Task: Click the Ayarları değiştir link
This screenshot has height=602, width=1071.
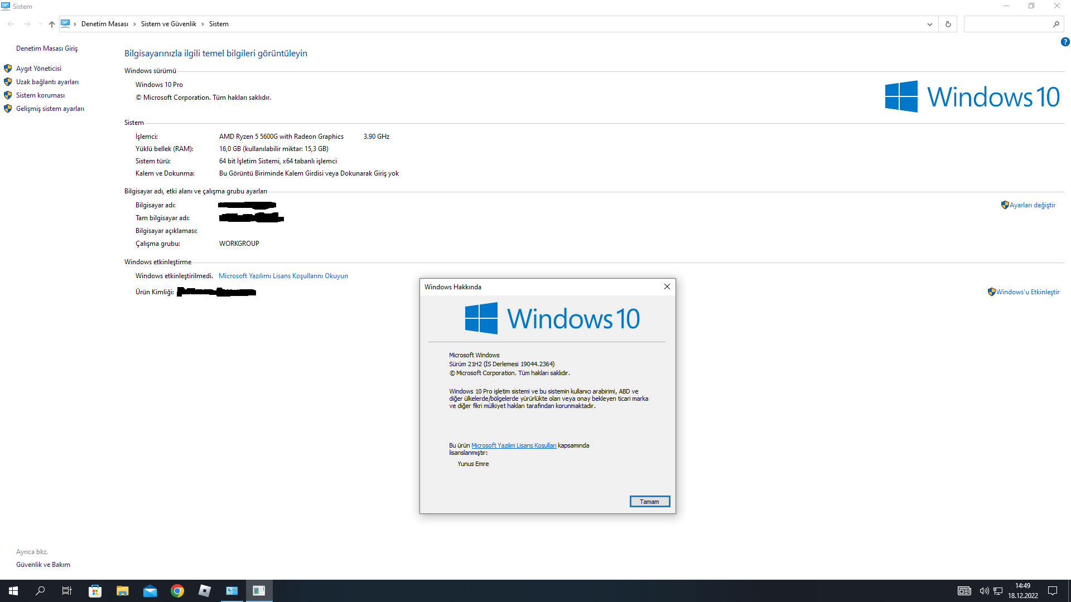Action: pyautogui.click(x=1032, y=205)
